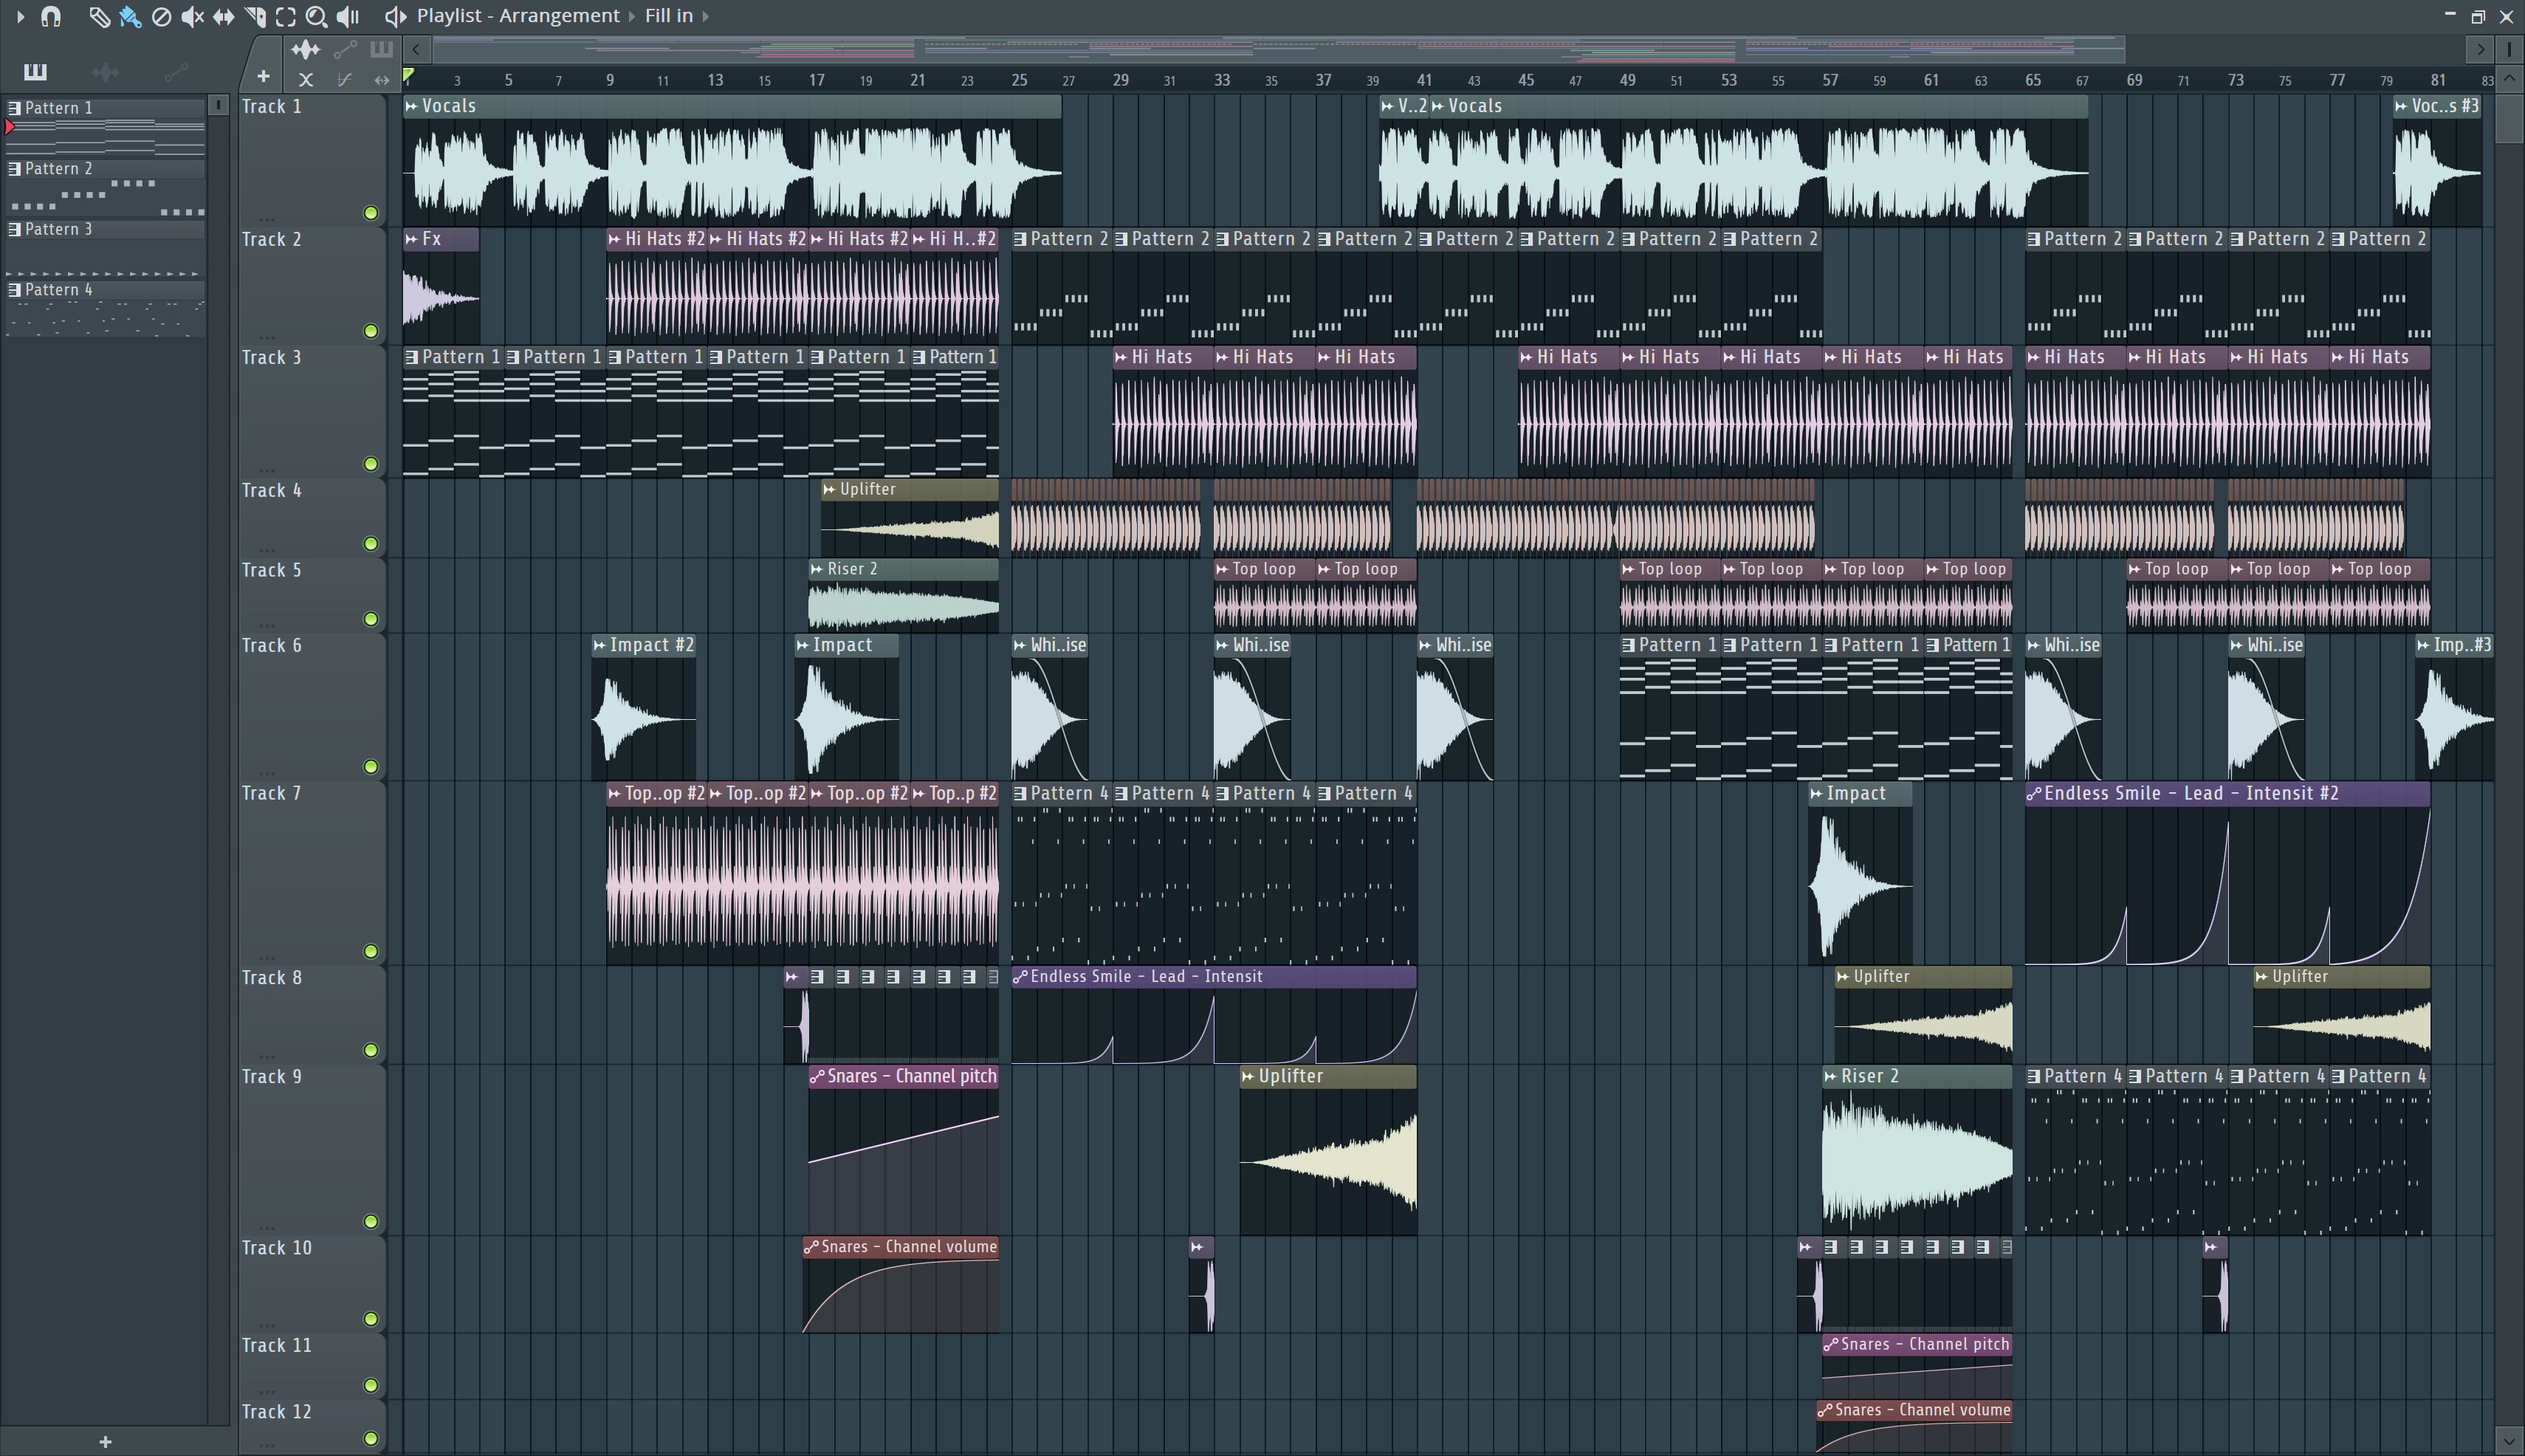Image resolution: width=2525 pixels, height=1456 pixels.
Task: Focus pattern clips using the piano keys icon
Action: point(381,49)
